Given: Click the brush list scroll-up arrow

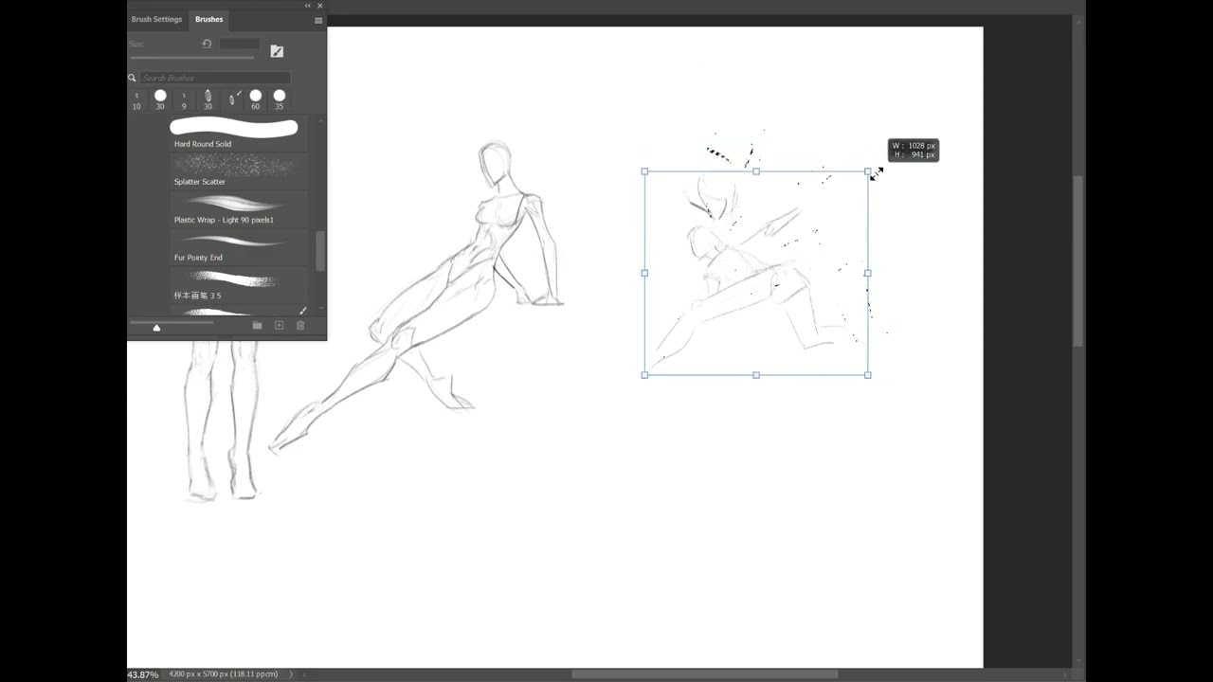Looking at the screenshot, I should 321,121.
